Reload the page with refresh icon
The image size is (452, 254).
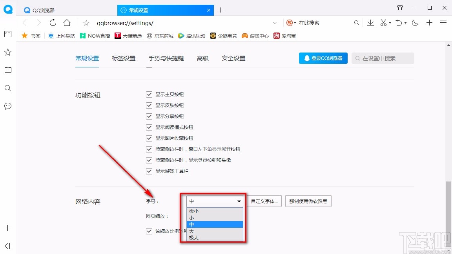(x=53, y=23)
